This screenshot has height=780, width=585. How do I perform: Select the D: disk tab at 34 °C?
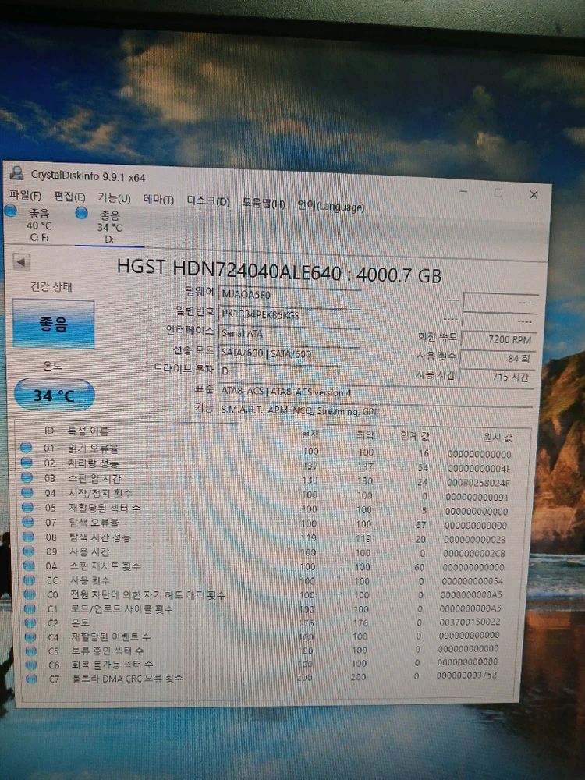(x=109, y=227)
